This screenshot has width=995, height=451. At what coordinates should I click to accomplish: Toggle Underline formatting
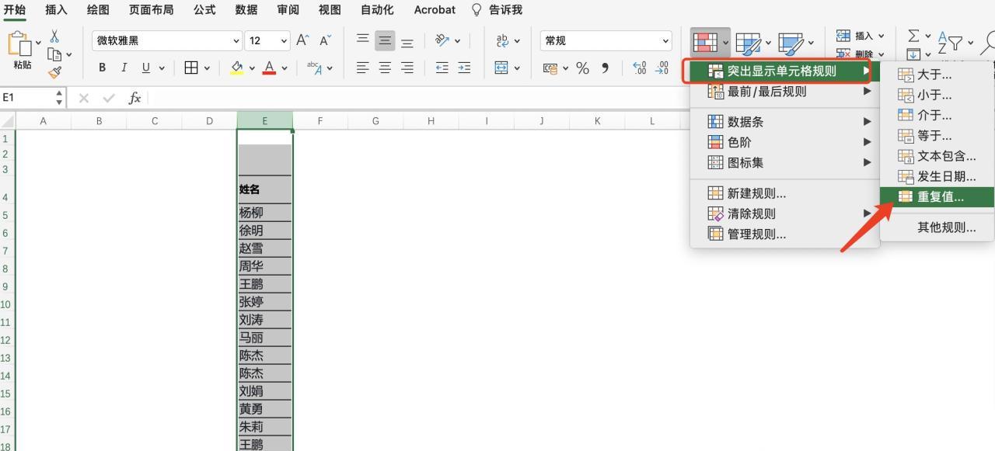click(145, 68)
